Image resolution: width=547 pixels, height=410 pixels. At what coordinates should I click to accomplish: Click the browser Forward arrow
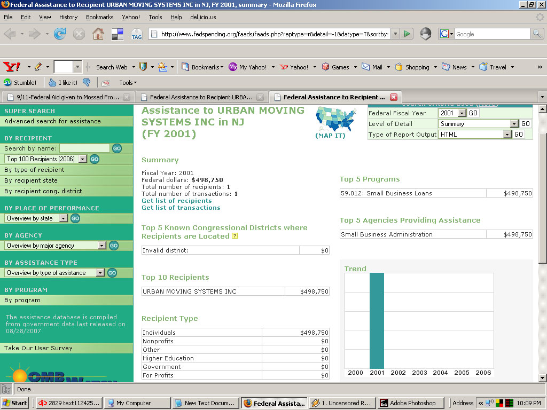[x=35, y=34]
